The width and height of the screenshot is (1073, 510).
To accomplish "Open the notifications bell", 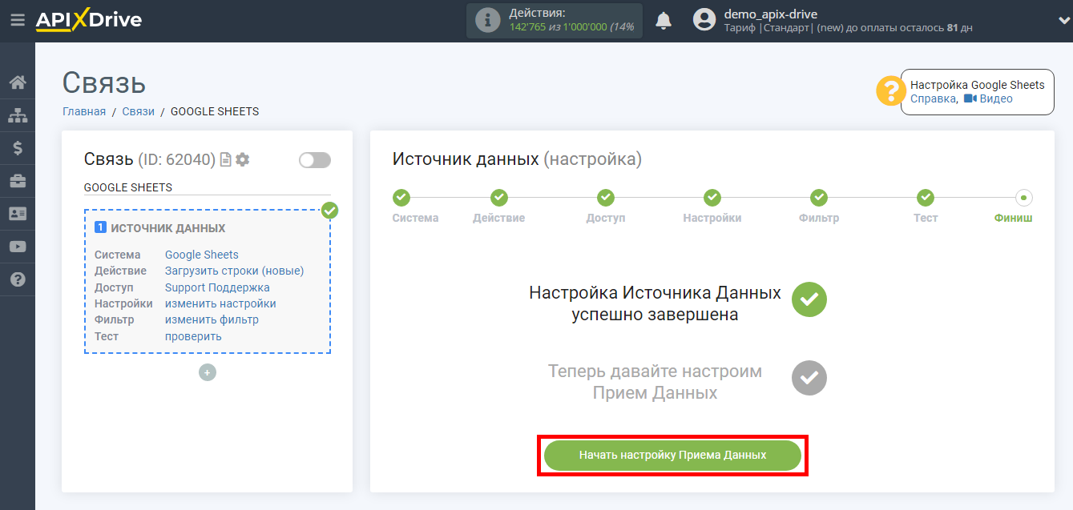I will (x=664, y=21).
